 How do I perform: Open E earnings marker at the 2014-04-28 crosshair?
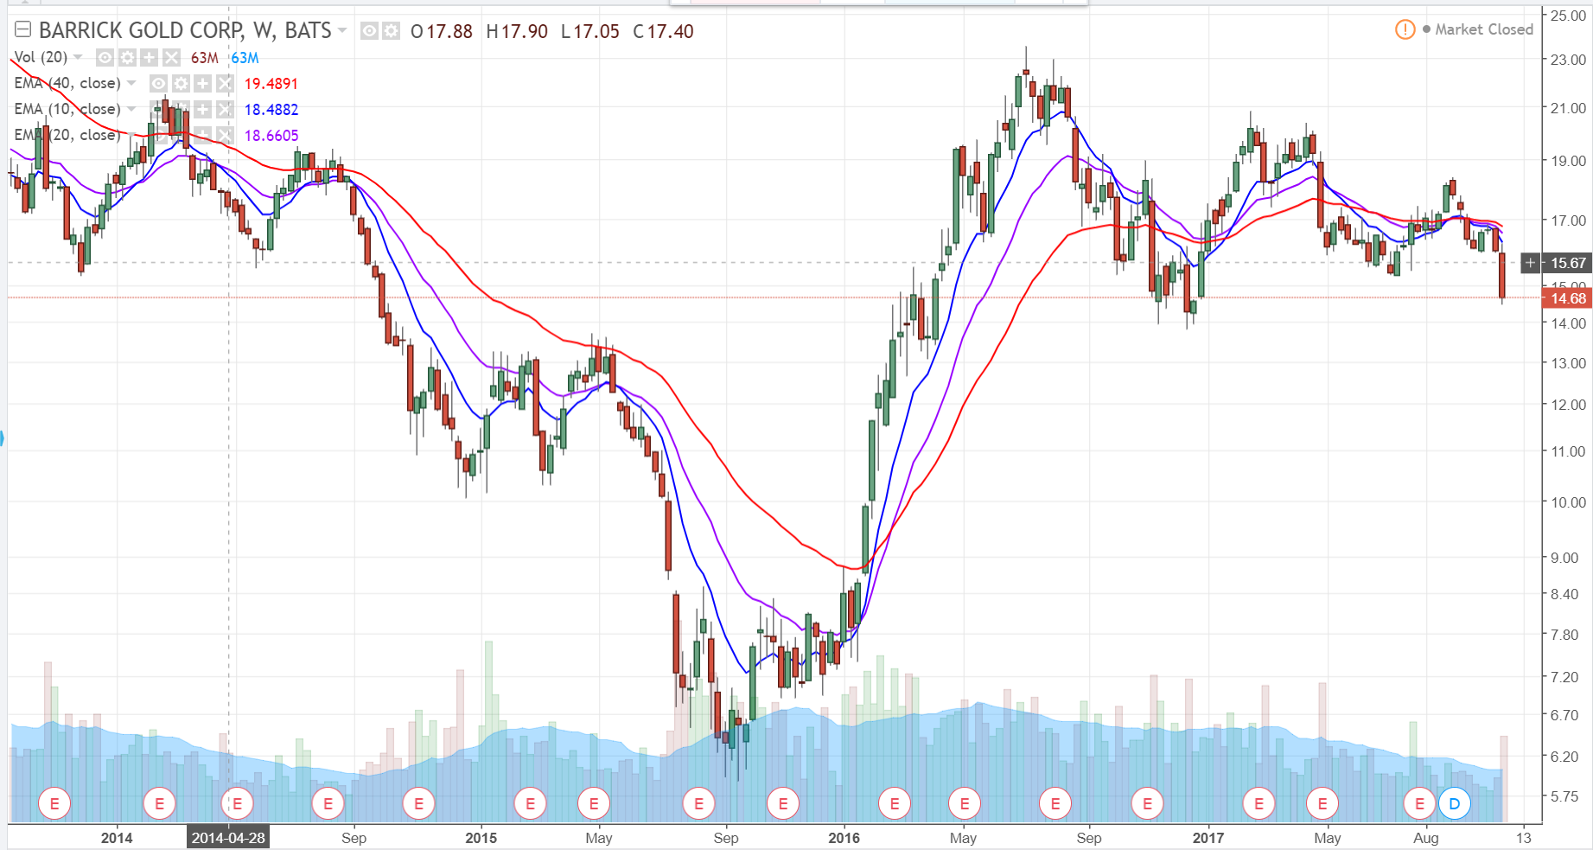point(237,804)
